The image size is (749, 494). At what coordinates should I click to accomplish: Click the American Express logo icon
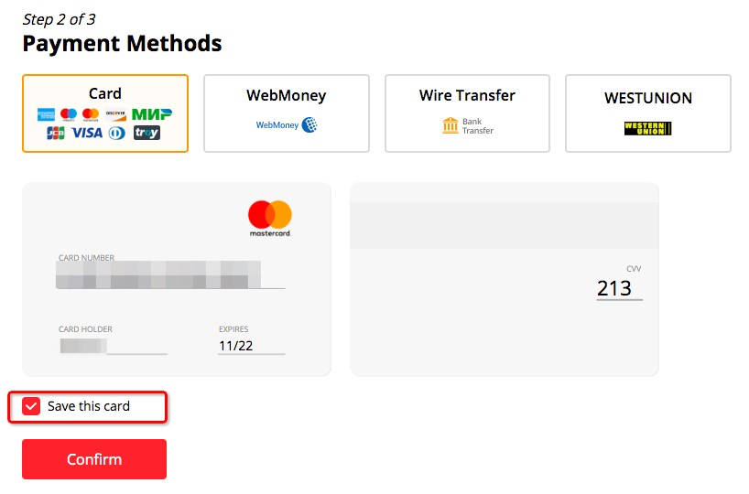coord(46,114)
